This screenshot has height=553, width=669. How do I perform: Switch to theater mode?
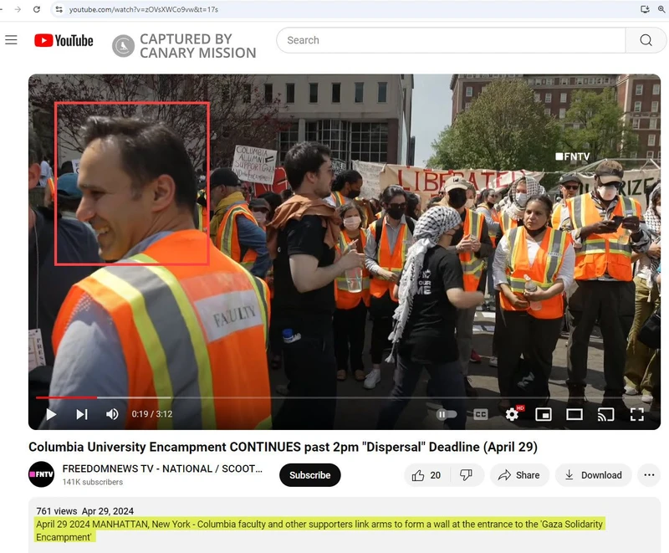(575, 414)
